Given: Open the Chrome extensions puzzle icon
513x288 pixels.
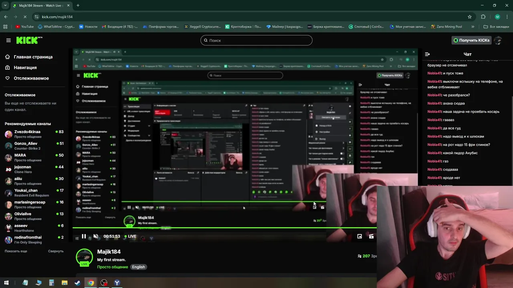Looking at the screenshot, I should click(483, 17).
